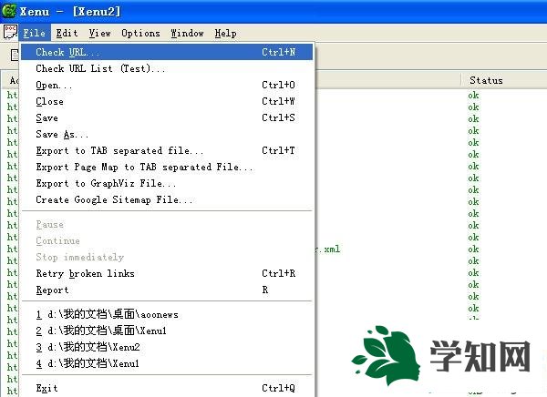The width and height of the screenshot is (547, 397).
Task: Open the File menu
Action: click(35, 33)
